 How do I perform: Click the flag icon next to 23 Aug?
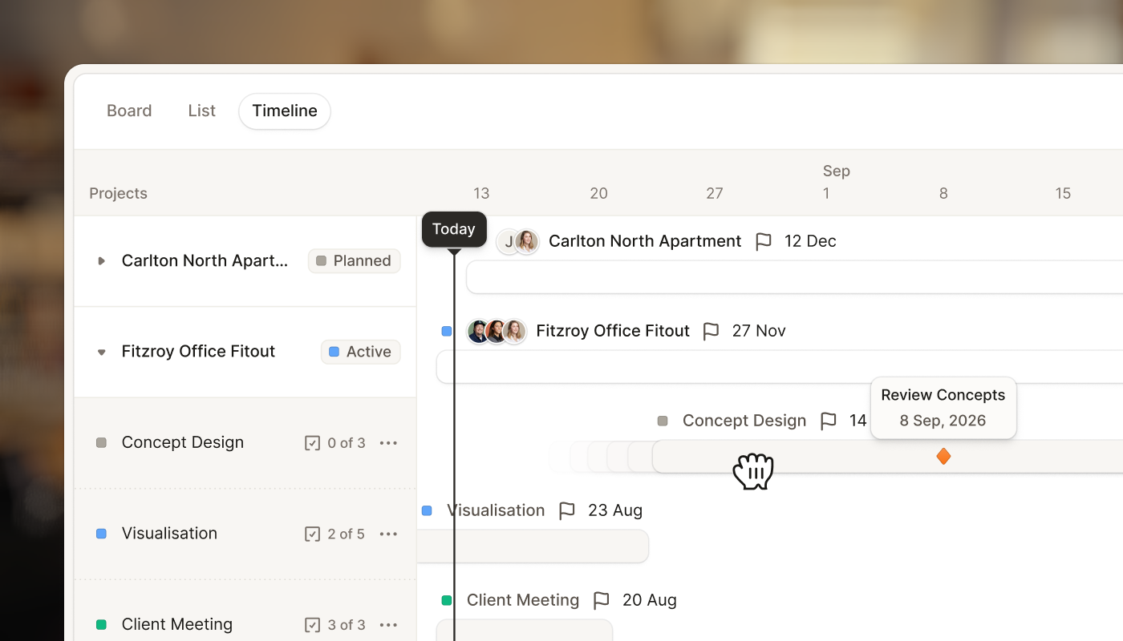pos(567,510)
